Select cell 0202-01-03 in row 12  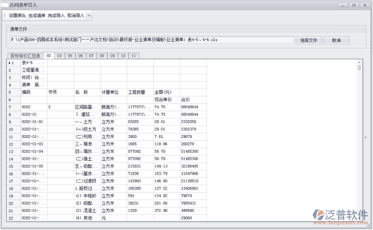(x=33, y=144)
